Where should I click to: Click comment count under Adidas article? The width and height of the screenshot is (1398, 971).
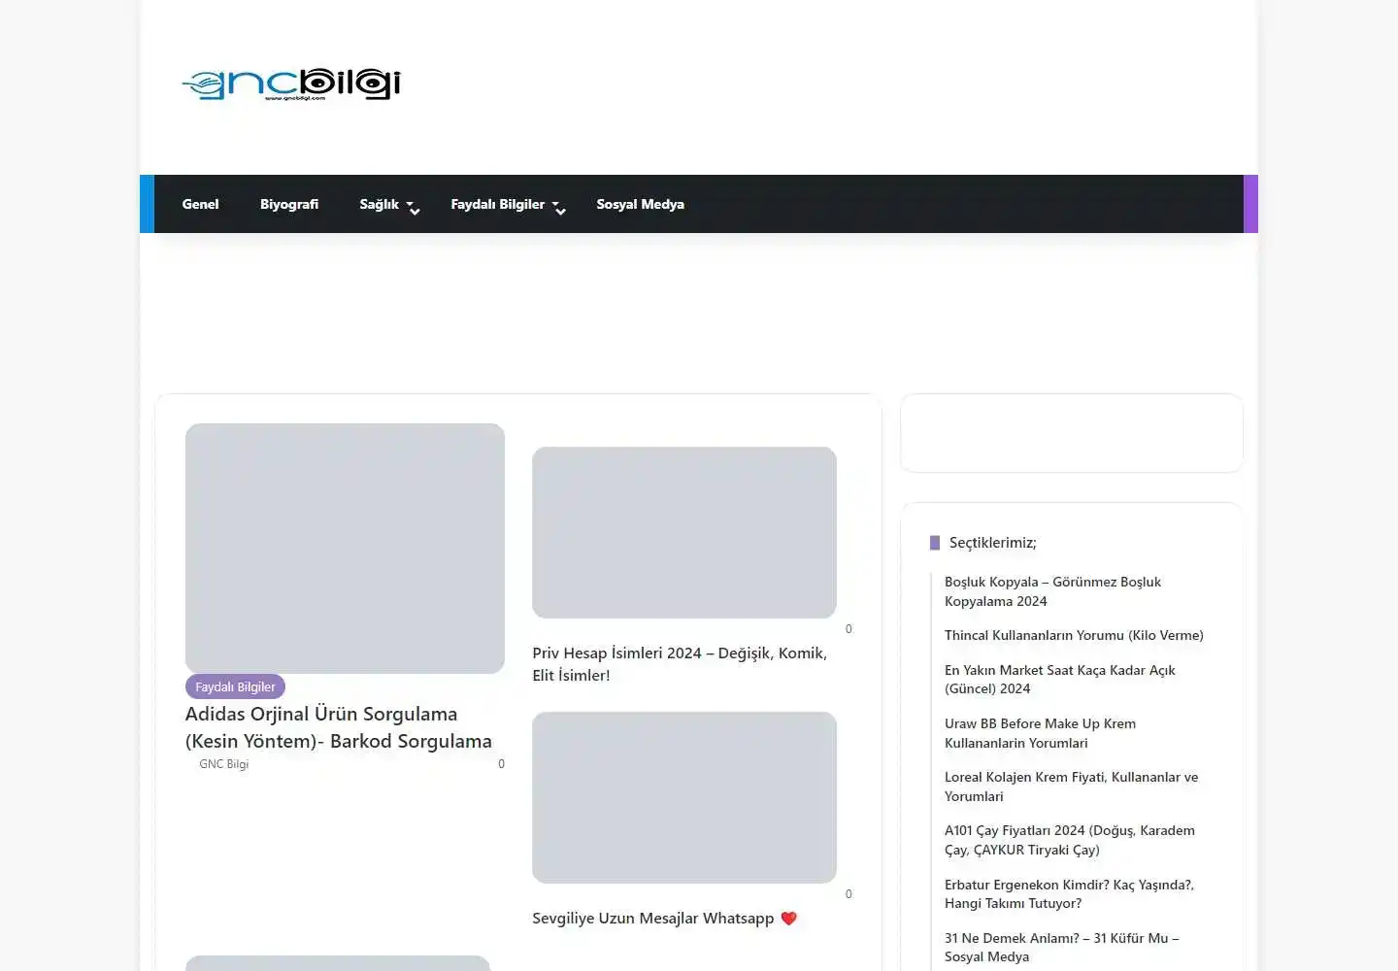[x=501, y=764]
